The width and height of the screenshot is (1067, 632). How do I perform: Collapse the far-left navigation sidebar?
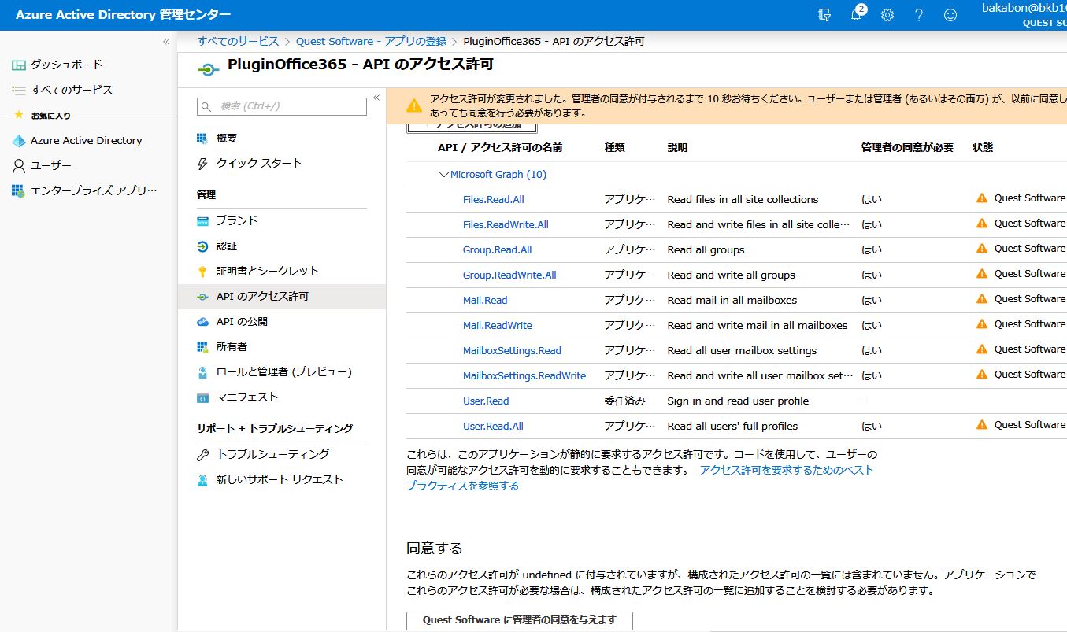166,42
